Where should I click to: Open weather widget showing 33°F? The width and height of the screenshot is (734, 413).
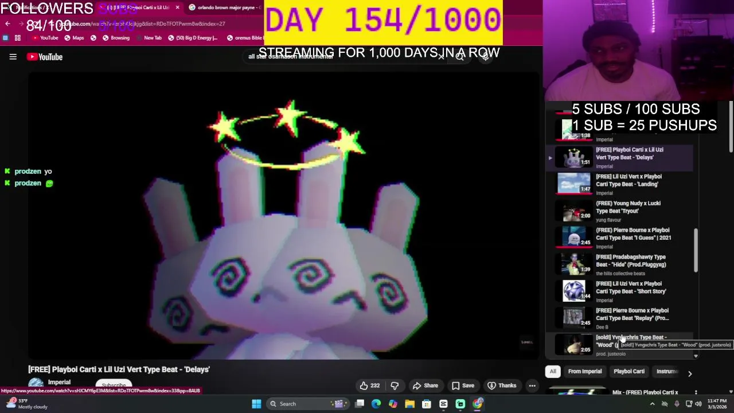[x=26, y=404]
